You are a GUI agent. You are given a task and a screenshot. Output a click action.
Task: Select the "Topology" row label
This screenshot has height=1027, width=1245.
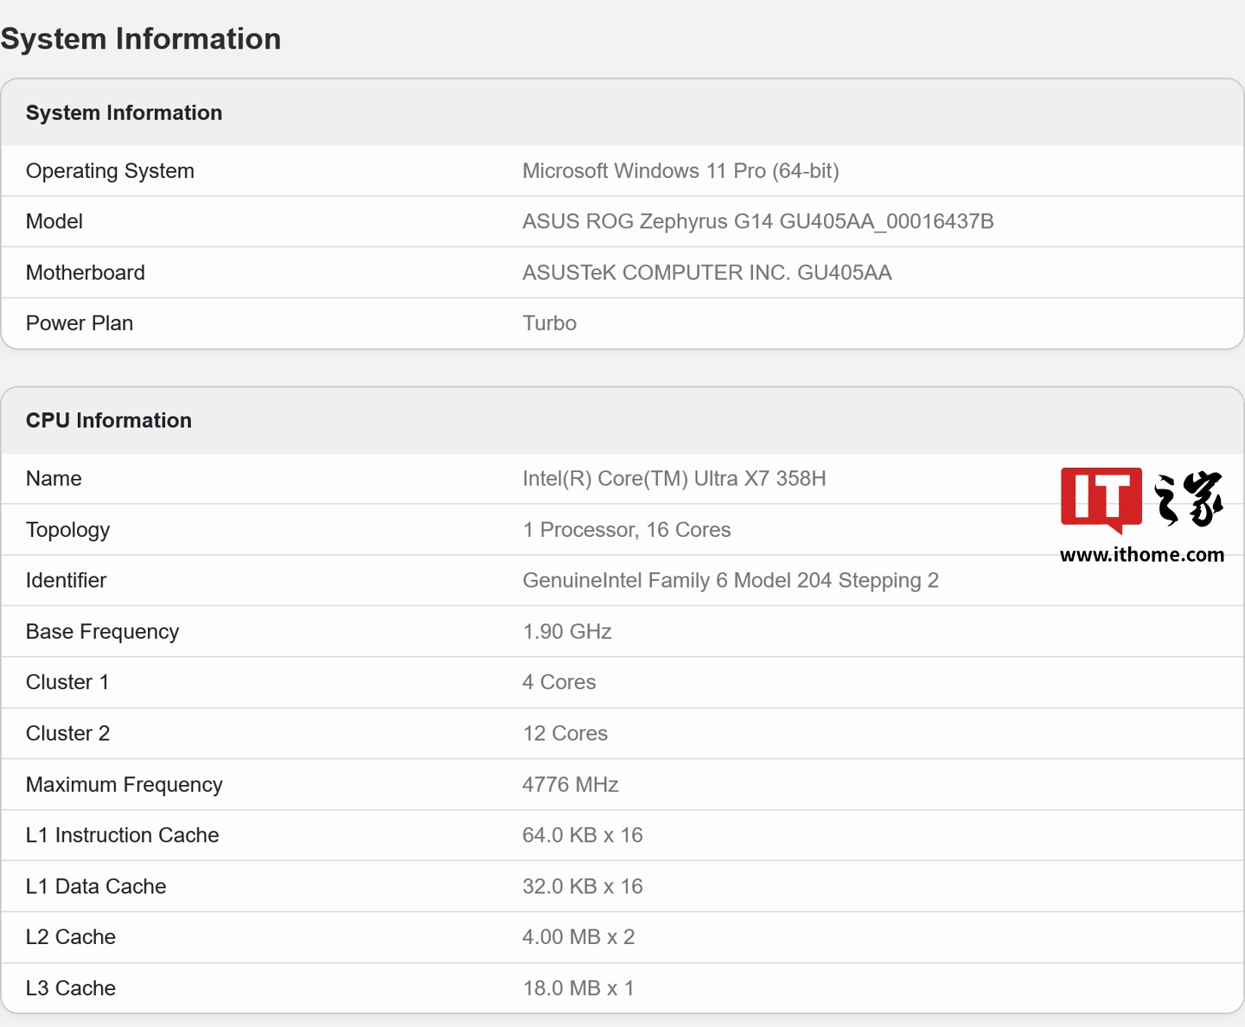point(68,530)
